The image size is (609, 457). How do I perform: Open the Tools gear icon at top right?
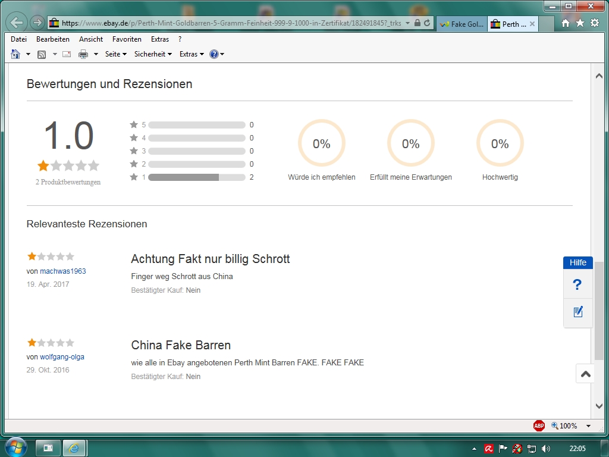click(595, 23)
